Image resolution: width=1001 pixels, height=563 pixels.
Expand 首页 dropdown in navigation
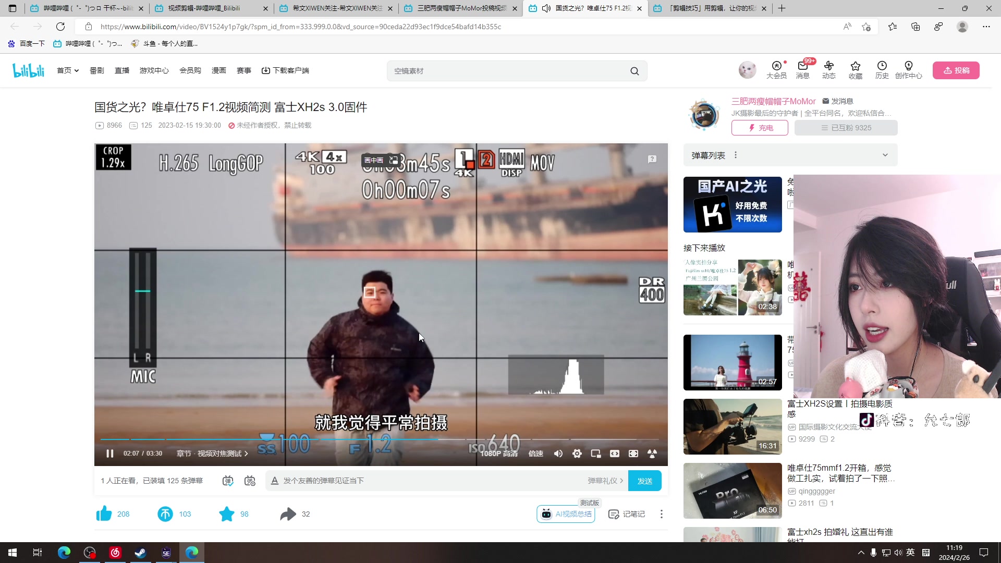point(68,70)
